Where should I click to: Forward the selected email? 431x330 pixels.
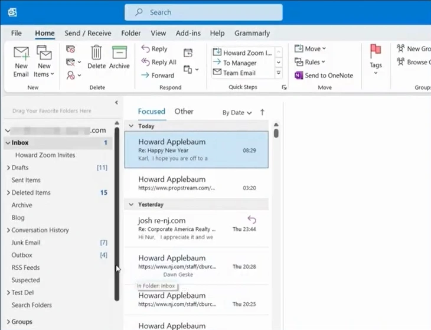pyautogui.click(x=158, y=76)
